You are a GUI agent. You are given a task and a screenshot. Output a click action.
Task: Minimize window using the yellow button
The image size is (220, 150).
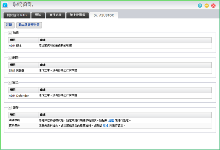click(x=207, y=5)
